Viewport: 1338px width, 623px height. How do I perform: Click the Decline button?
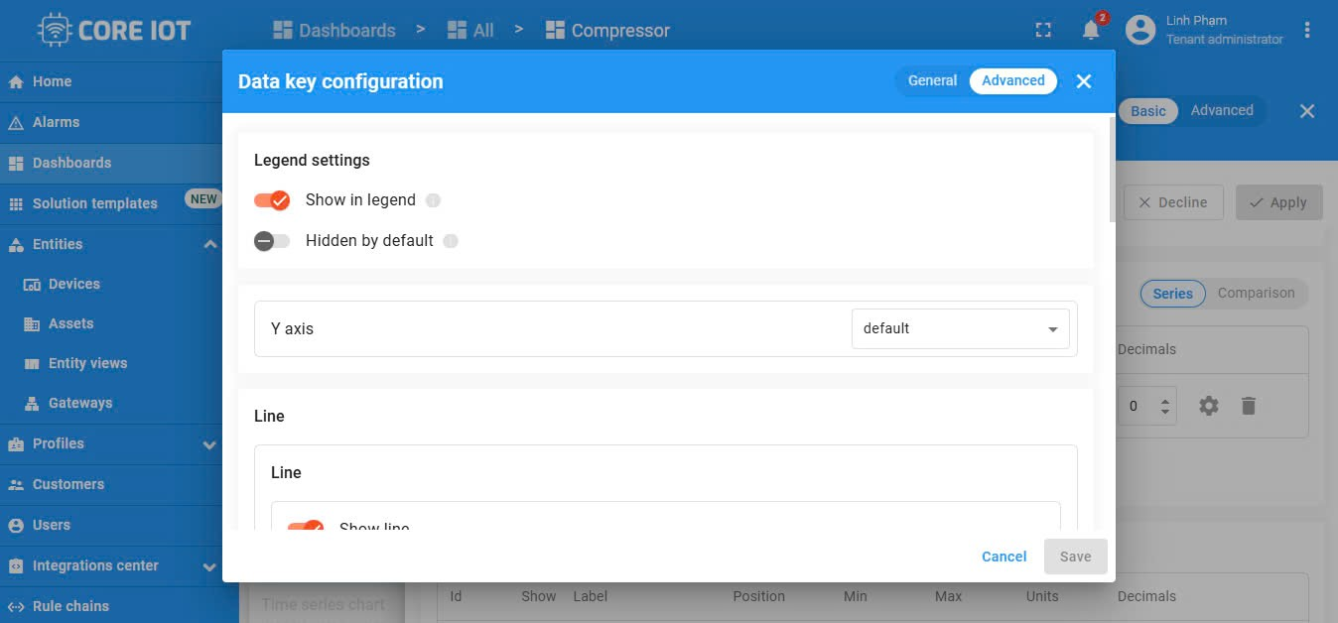point(1173,202)
